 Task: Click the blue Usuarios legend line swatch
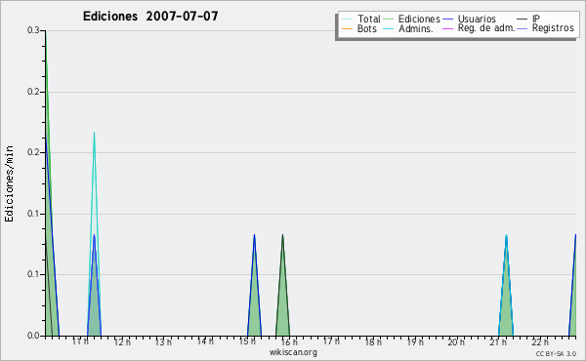pos(447,20)
